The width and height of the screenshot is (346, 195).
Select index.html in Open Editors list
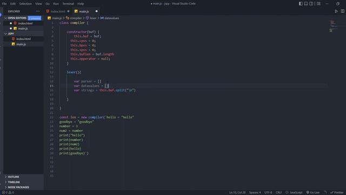click(x=23, y=23)
